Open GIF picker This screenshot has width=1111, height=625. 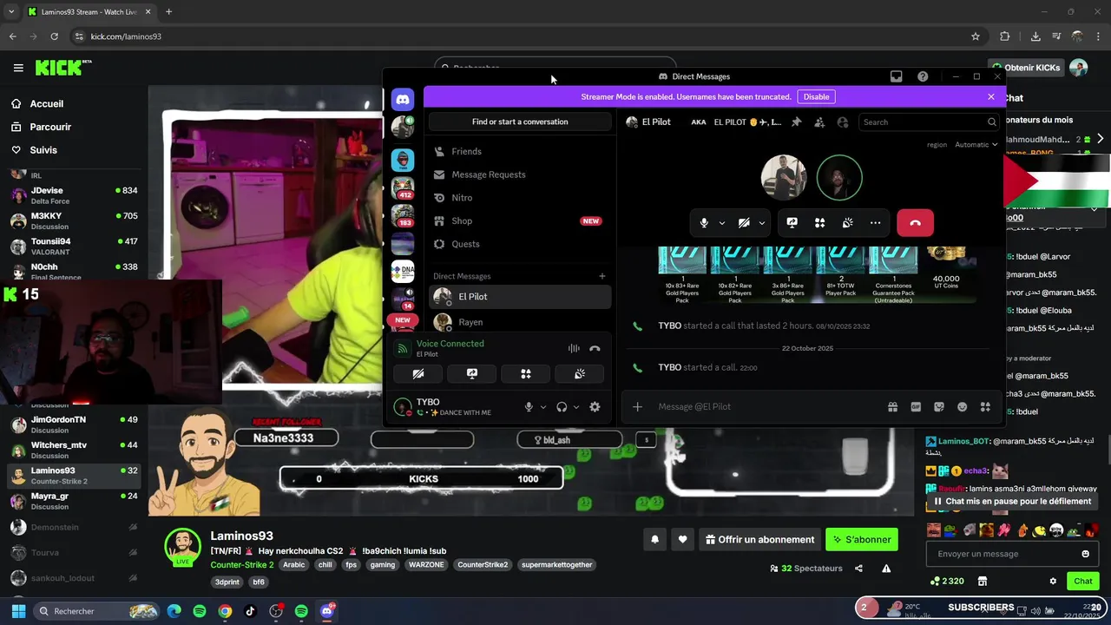pos(916,407)
